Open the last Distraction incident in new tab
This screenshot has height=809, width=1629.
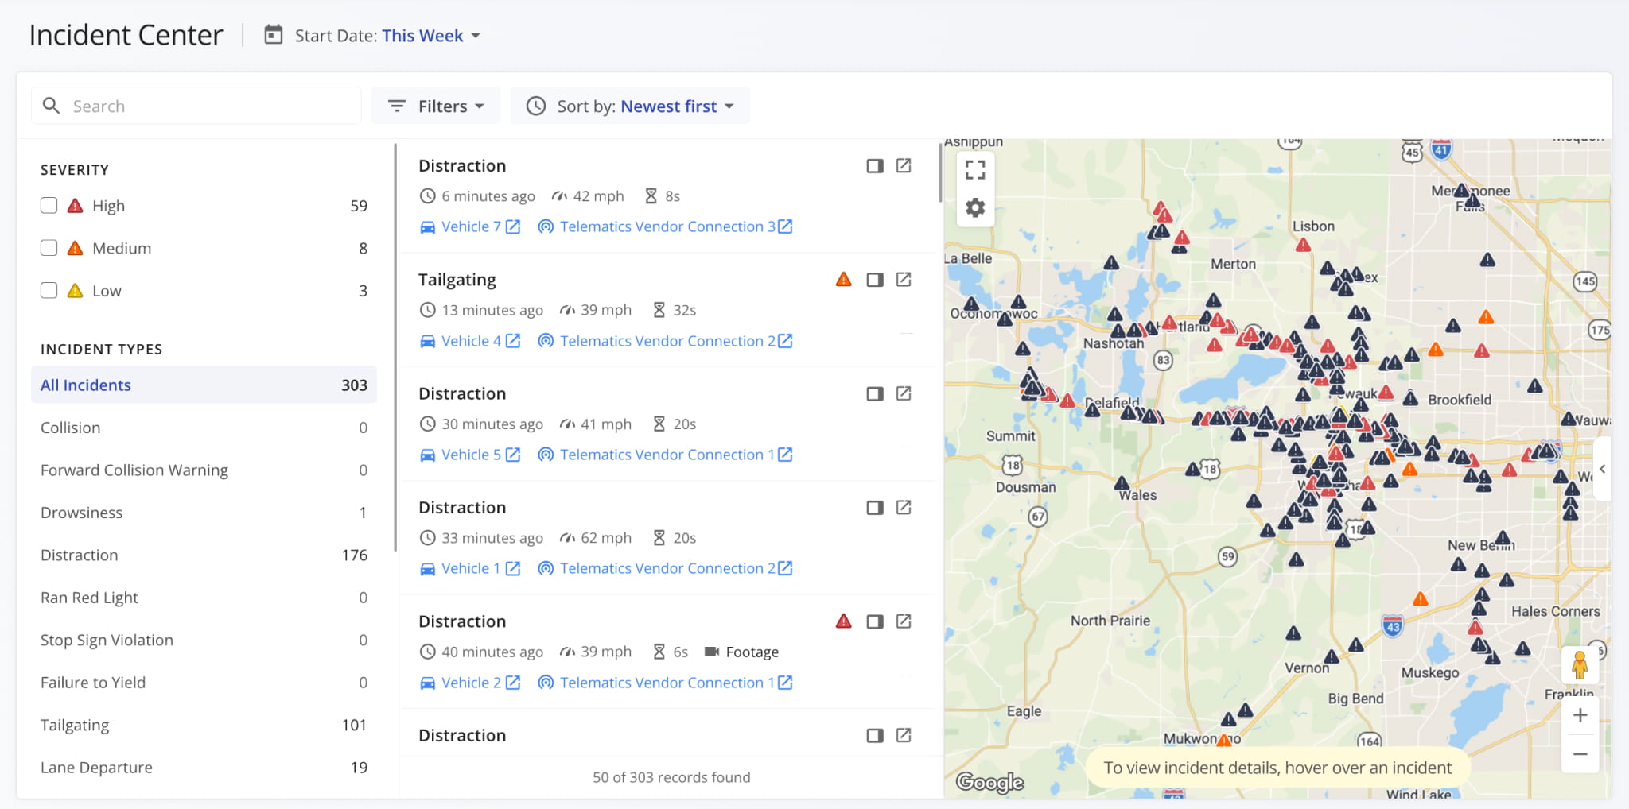pos(904,735)
